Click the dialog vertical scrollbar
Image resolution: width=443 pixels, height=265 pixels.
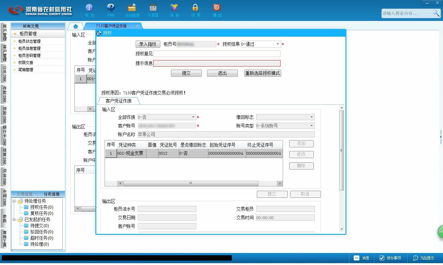pos(341,150)
